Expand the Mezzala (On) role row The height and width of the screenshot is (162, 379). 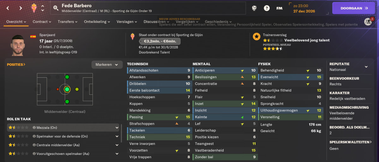[63, 128]
